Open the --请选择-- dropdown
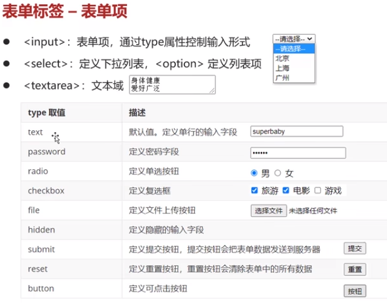 (294, 39)
